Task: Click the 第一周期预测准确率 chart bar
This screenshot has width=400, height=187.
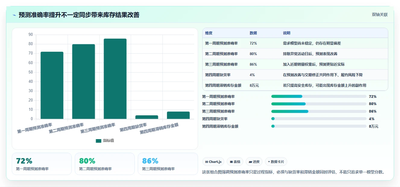Action: 52,85
